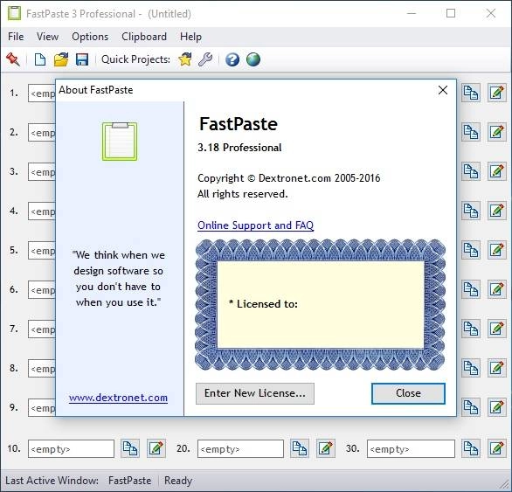Click the Close button in About dialog

[x=408, y=393]
